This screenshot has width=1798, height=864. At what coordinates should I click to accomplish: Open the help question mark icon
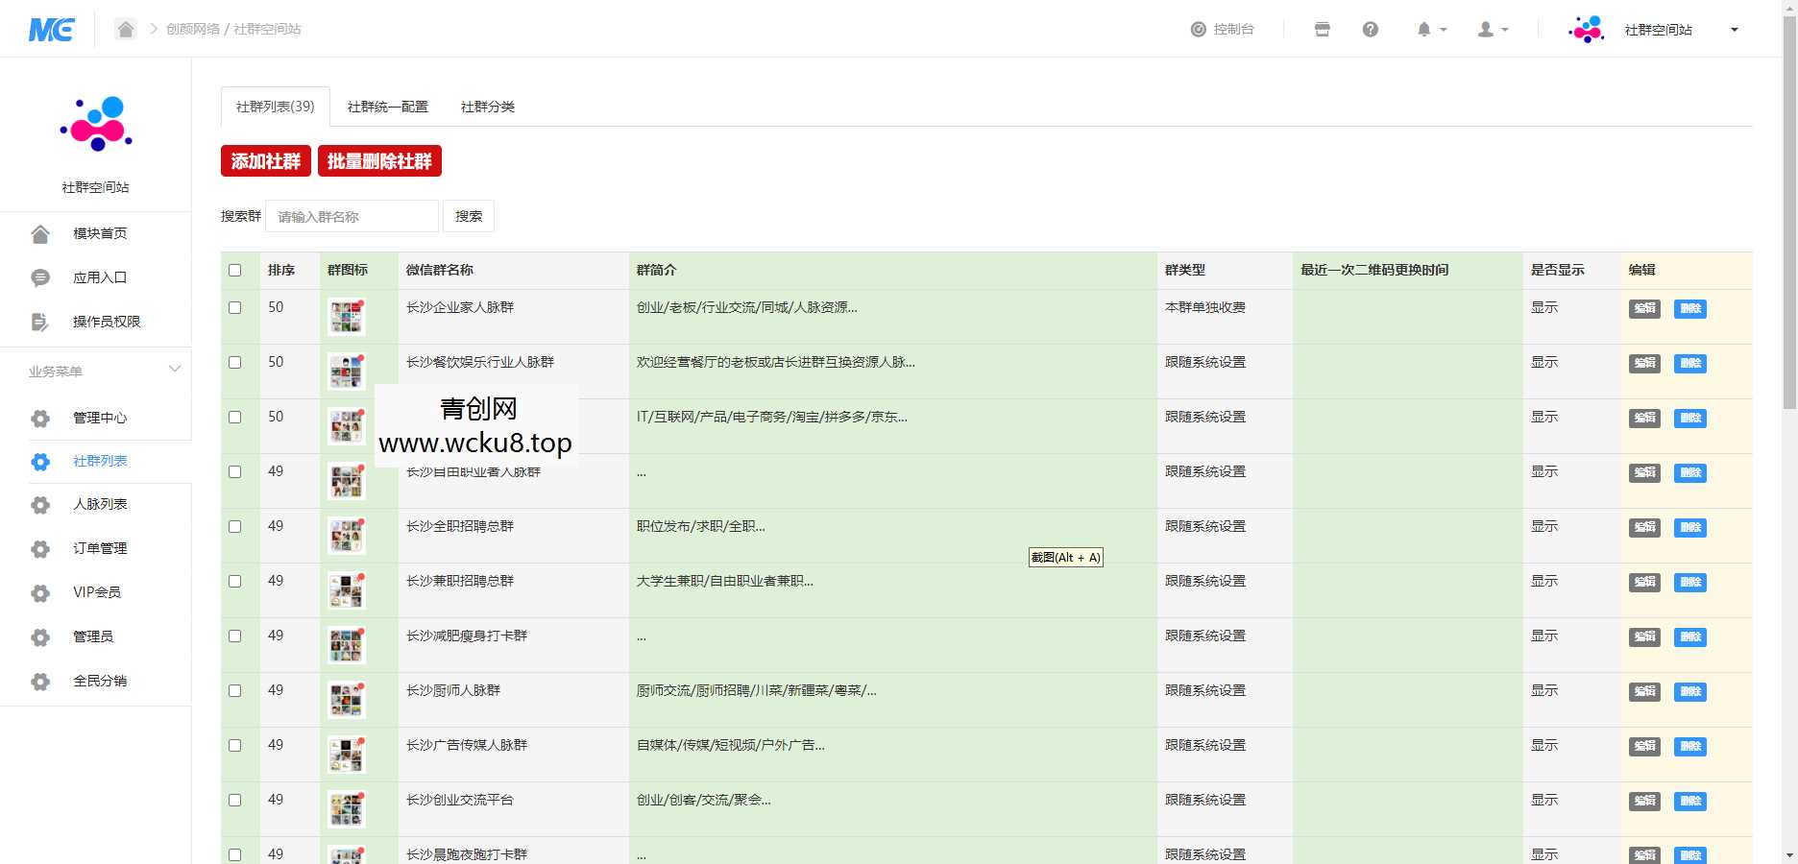coord(1371,29)
